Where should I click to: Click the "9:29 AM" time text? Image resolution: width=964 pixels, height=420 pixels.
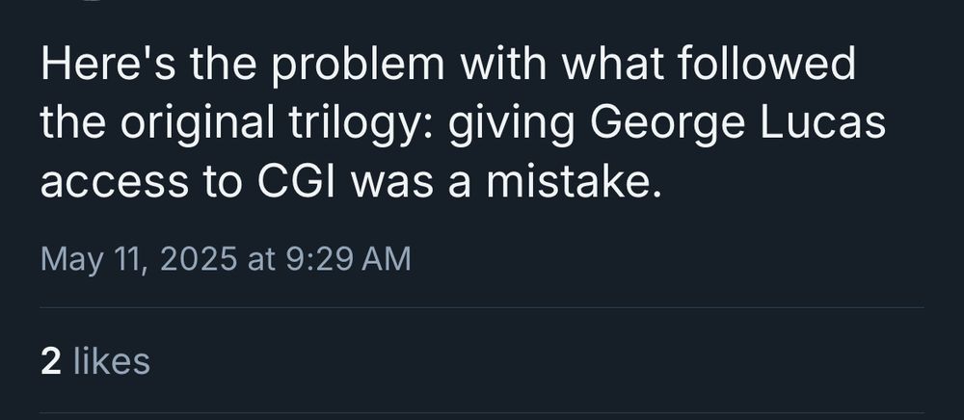coord(347,258)
